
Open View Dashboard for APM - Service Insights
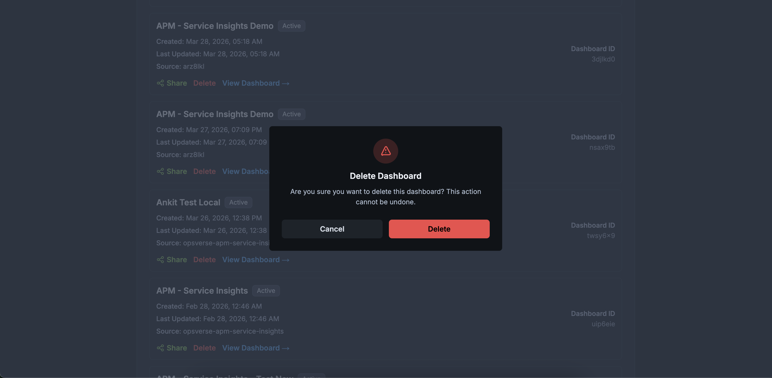(x=251, y=348)
